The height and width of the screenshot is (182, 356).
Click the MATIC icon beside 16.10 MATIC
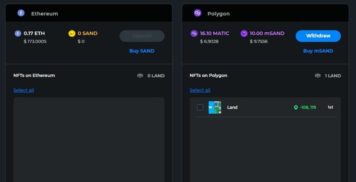coord(194,34)
